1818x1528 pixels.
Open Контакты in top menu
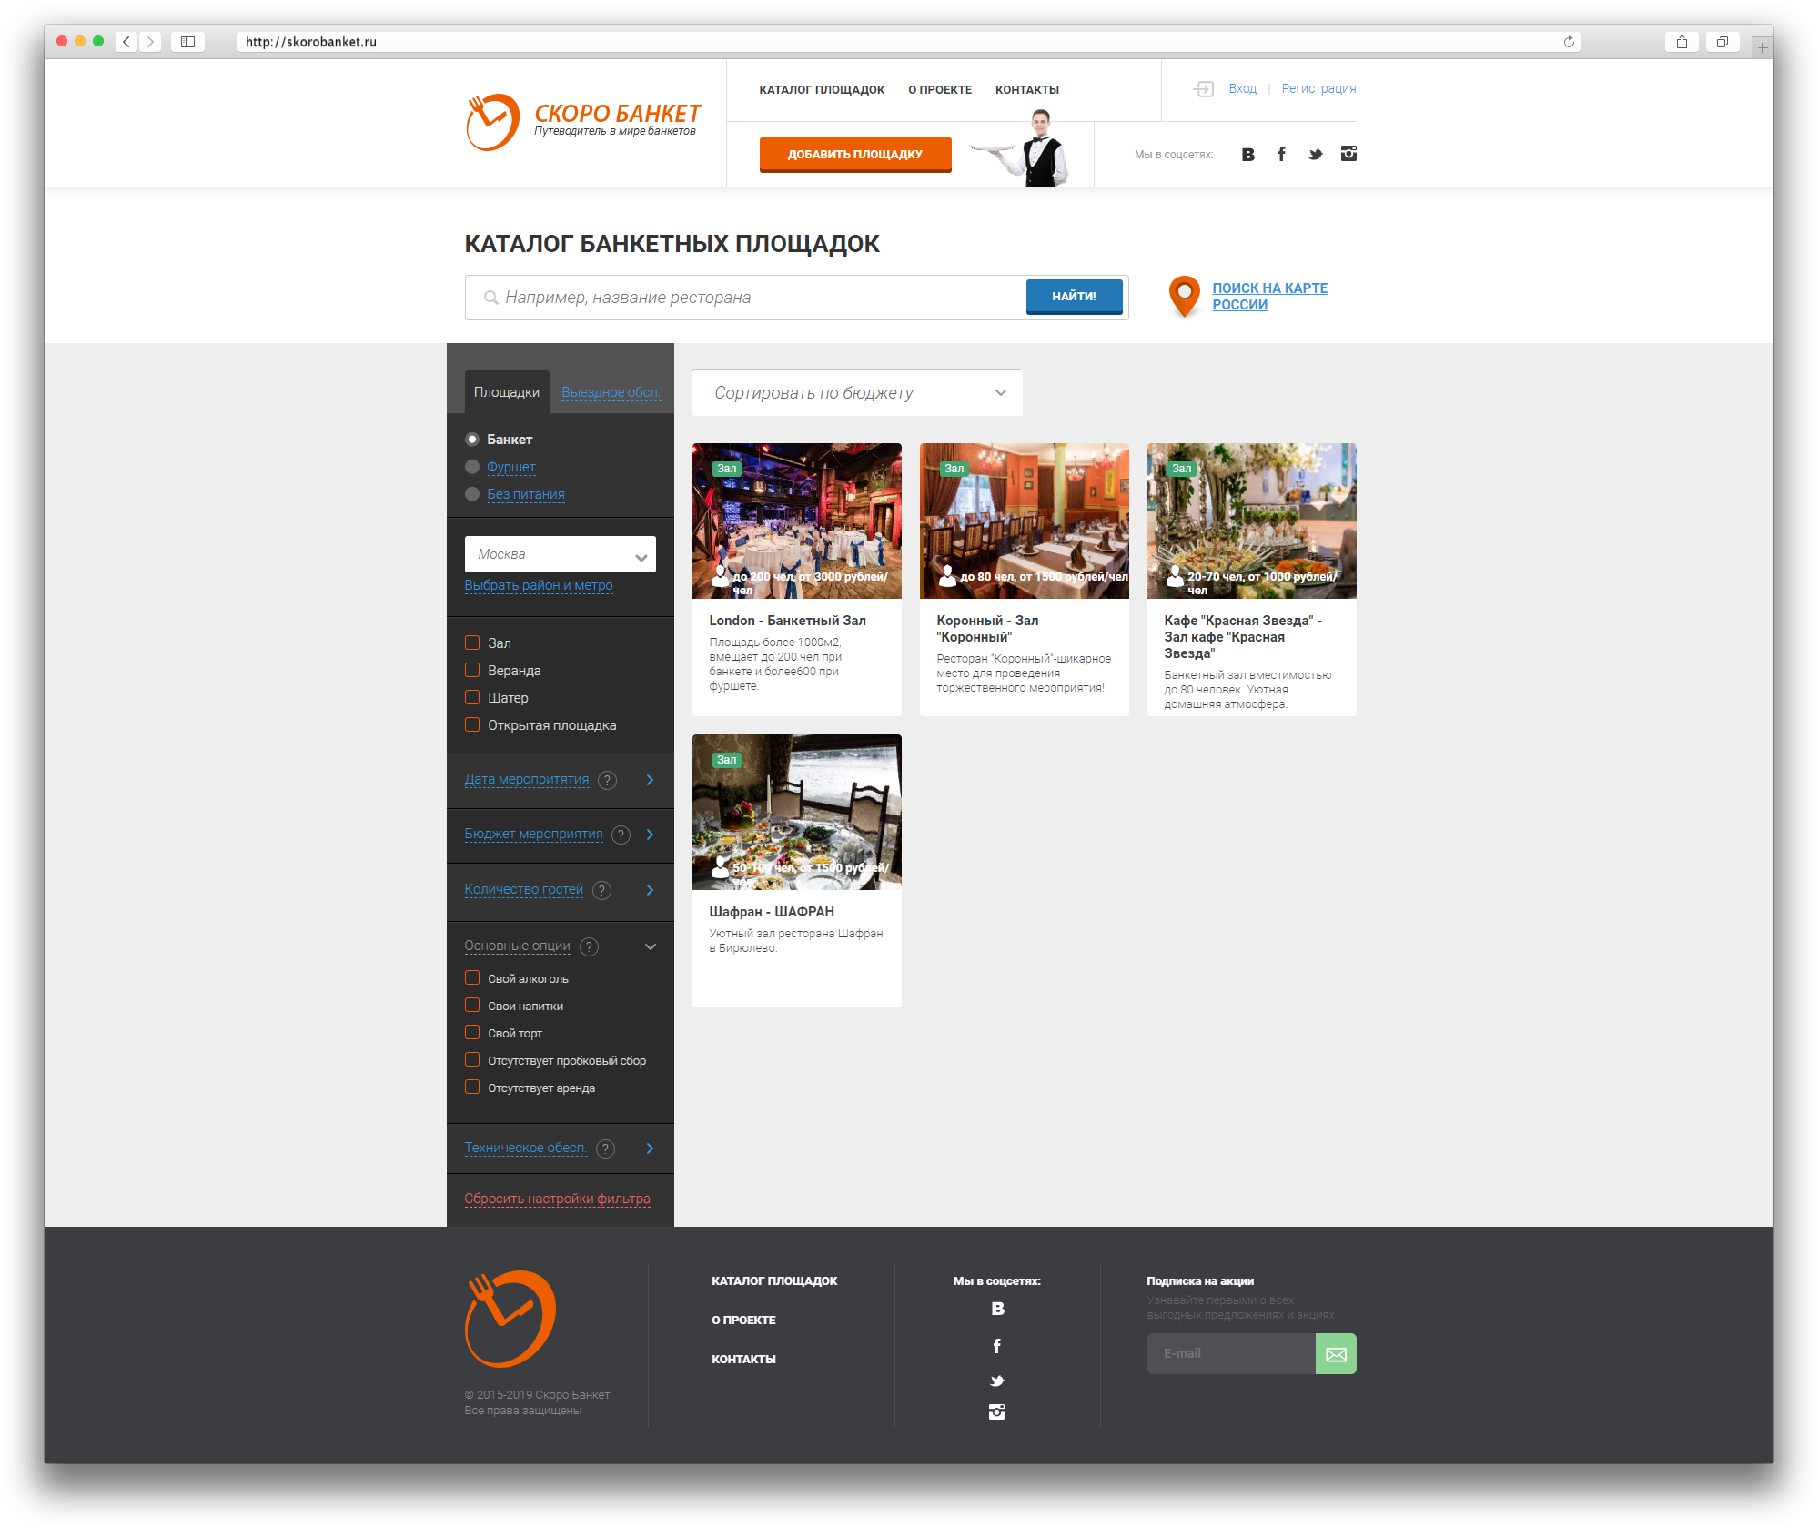point(1027,90)
